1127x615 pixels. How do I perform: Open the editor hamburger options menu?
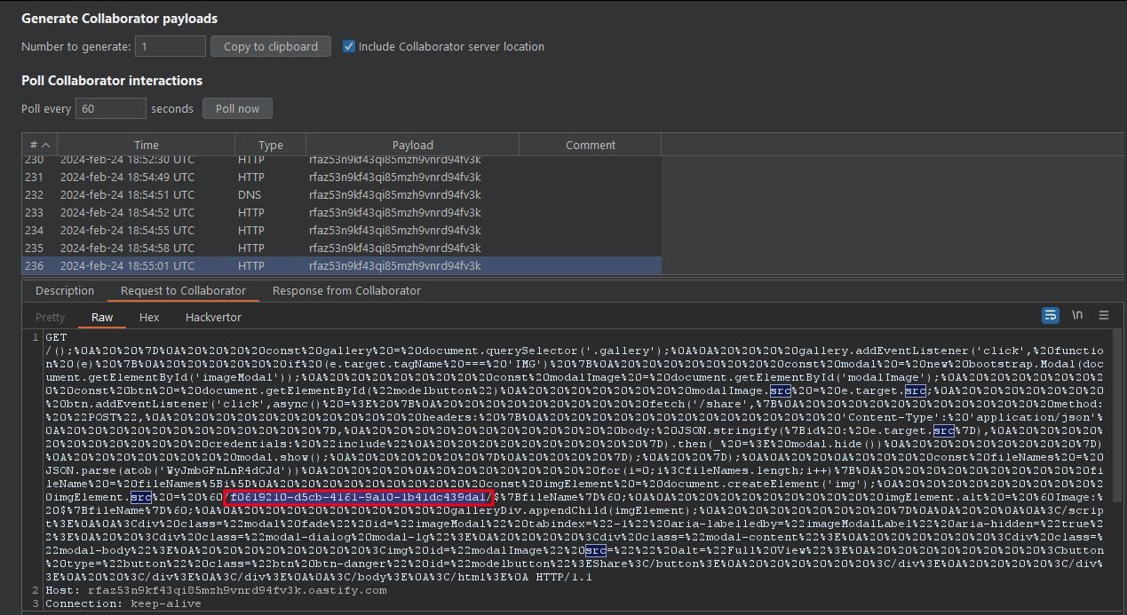tap(1104, 315)
